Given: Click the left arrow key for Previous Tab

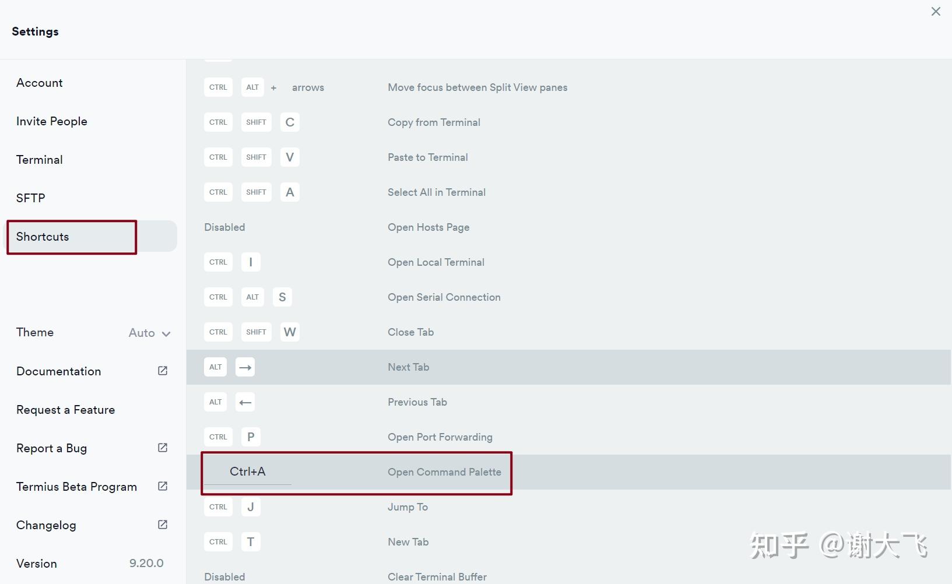Looking at the screenshot, I should pyautogui.click(x=245, y=402).
